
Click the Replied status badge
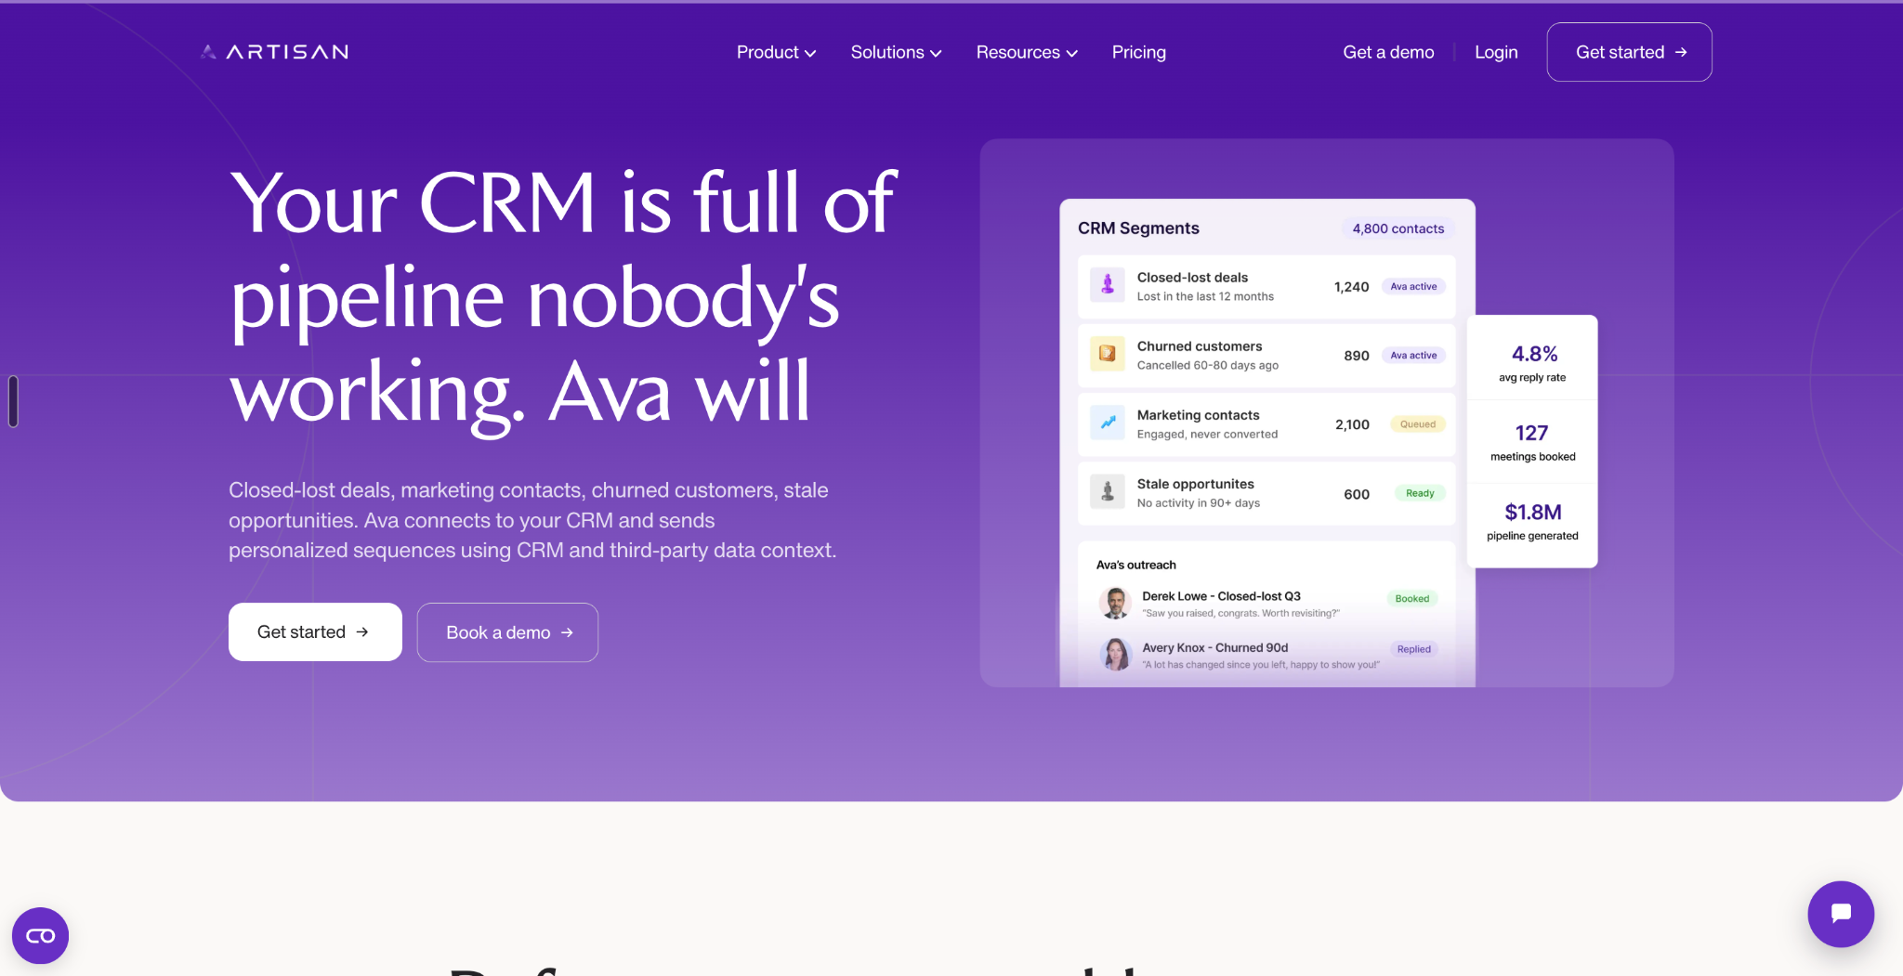(x=1413, y=649)
